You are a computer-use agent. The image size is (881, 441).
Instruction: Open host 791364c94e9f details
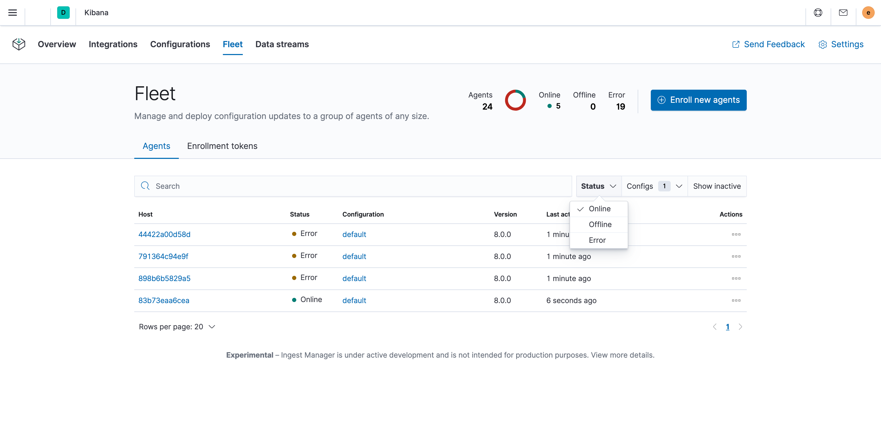coord(163,256)
